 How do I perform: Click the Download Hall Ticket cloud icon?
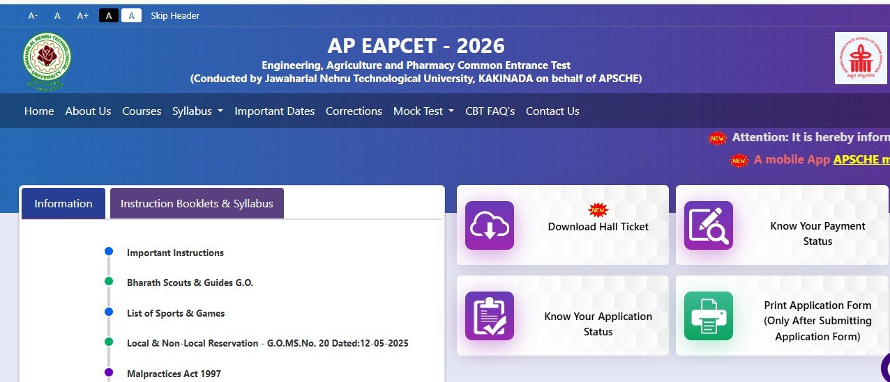pos(490,225)
